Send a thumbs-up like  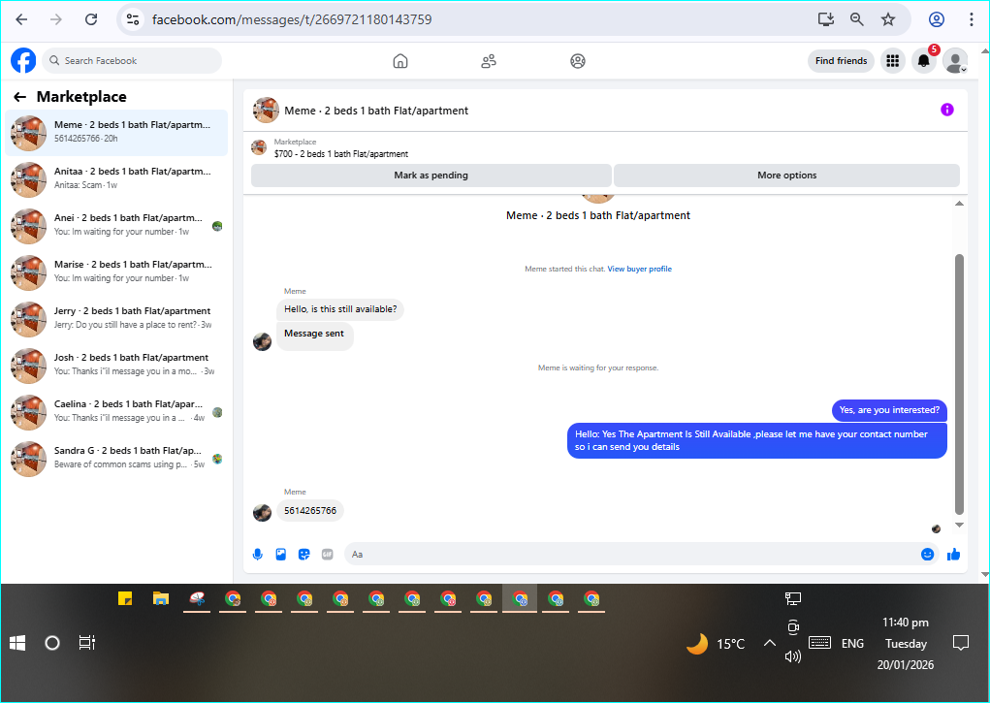tap(953, 554)
